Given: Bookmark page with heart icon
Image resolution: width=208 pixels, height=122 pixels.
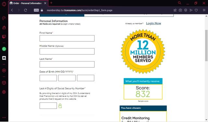Looking at the screenshot, I should [x=196, y=10].
